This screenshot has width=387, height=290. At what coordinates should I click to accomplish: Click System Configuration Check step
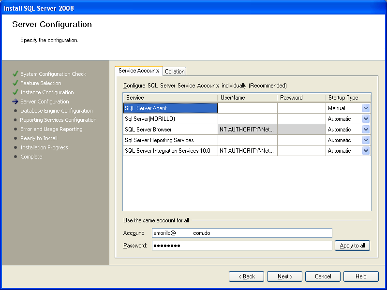53,74
